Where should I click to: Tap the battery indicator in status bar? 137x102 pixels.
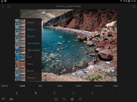click(129, 1)
